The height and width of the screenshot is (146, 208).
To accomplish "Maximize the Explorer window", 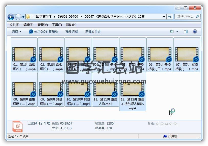I will tap(185, 8).
